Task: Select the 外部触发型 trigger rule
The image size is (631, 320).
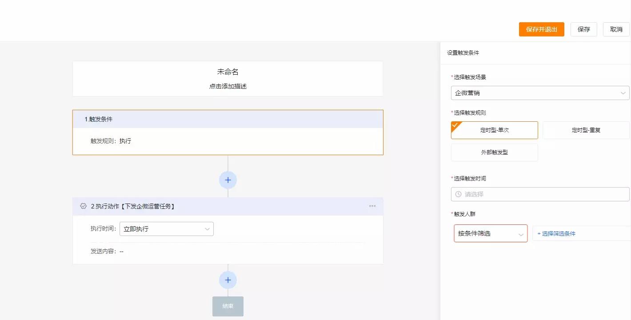Action: tap(494, 152)
